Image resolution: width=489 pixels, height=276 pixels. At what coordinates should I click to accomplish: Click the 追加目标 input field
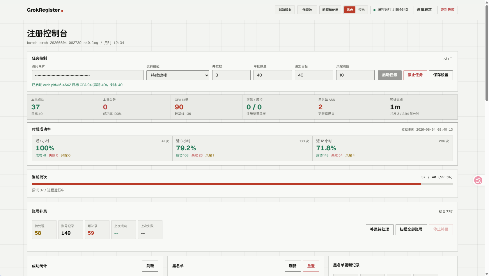tap(314, 75)
